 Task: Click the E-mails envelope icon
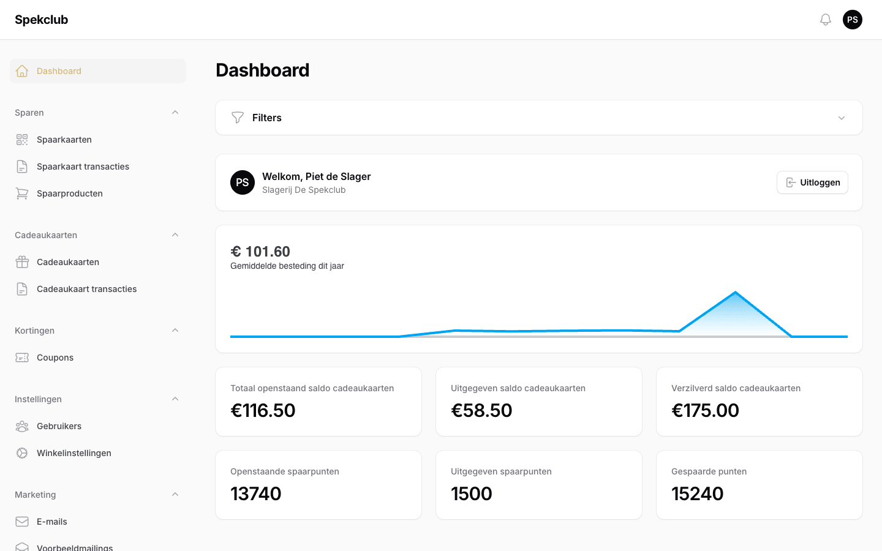pos(22,522)
